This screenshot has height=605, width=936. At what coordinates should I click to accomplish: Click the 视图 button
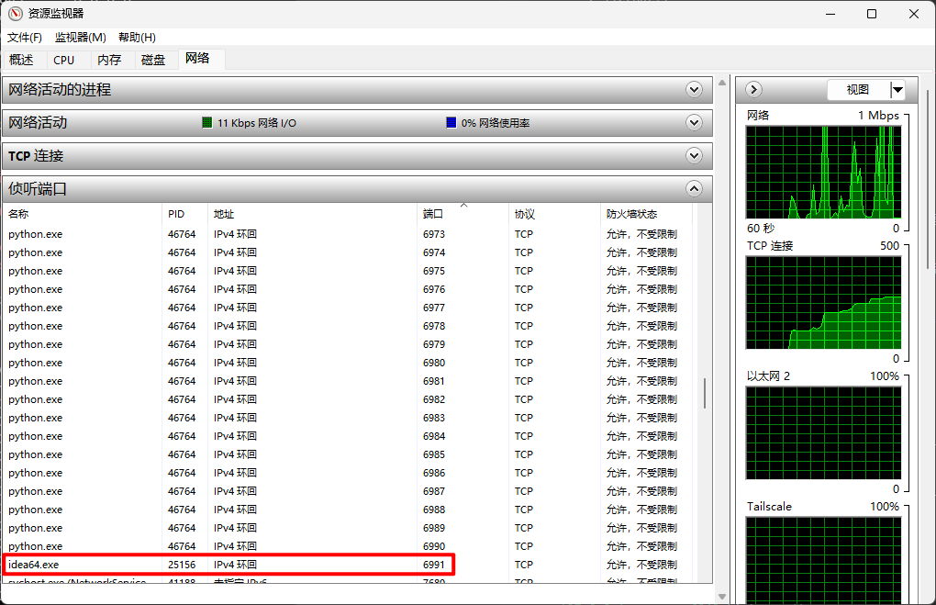pyautogui.click(x=858, y=90)
